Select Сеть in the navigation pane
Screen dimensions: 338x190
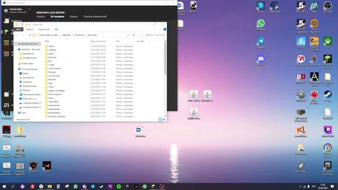click(x=22, y=112)
